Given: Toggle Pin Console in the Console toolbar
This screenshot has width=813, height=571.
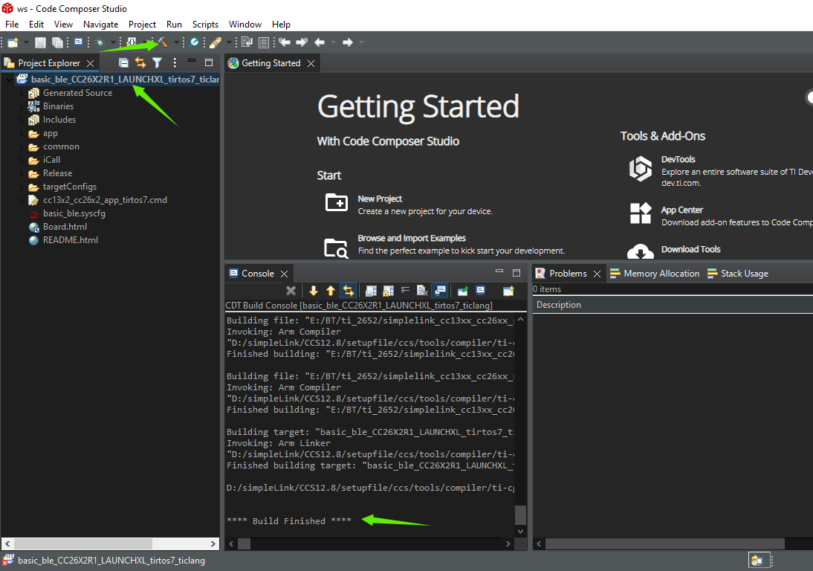Looking at the screenshot, I should [462, 291].
